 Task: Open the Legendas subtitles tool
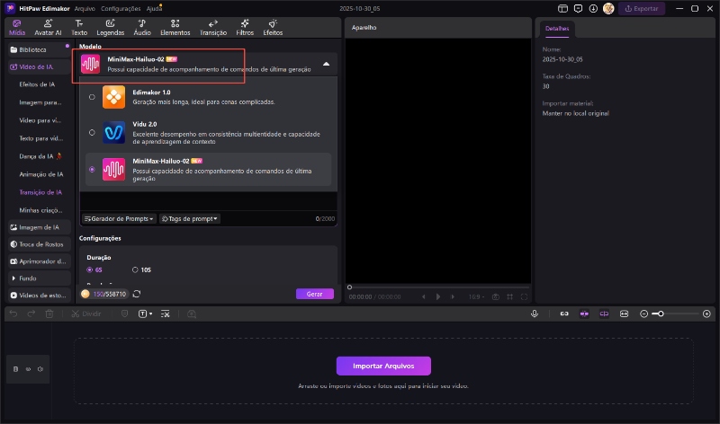[109, 26]
